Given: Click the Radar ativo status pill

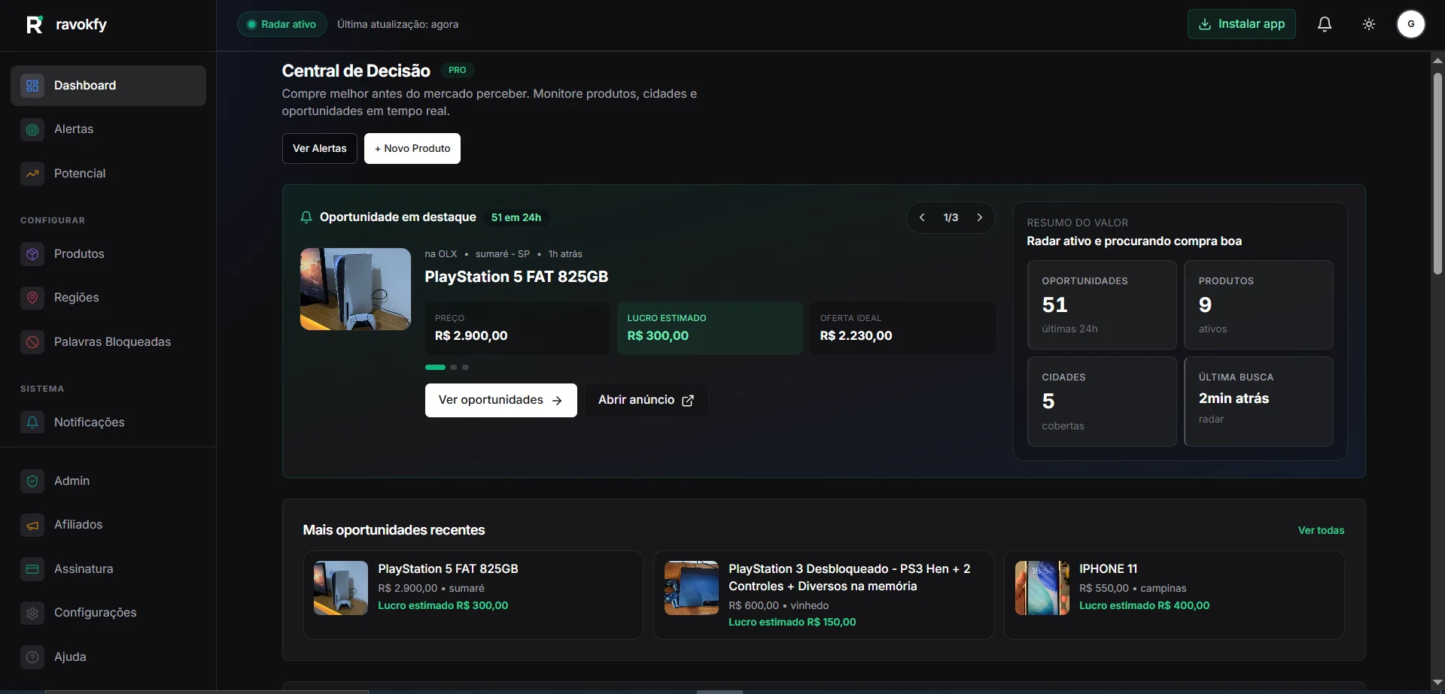Looking at the screenshot, I should pos(282,24).
